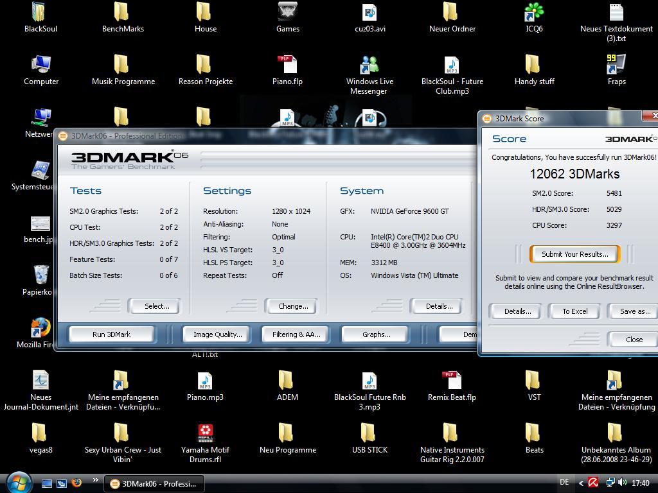
Task: Open the BlackSoul desktop icon
Action: coord(40,17)
